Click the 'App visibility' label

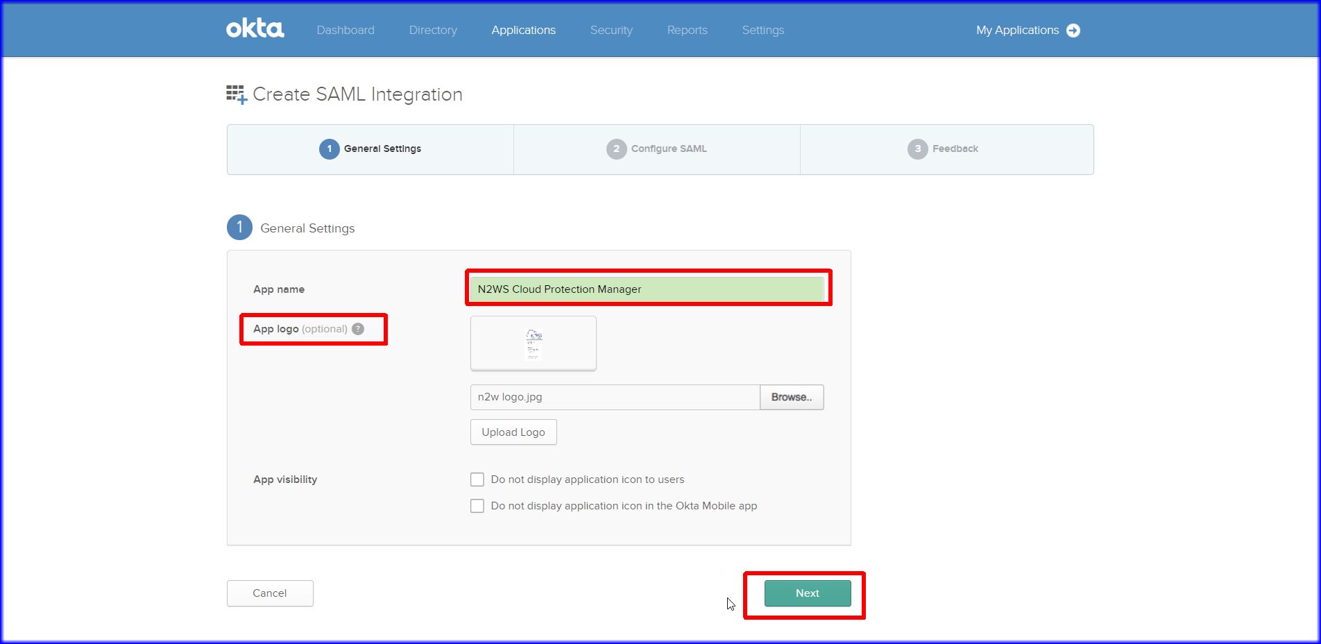point(285,480)
